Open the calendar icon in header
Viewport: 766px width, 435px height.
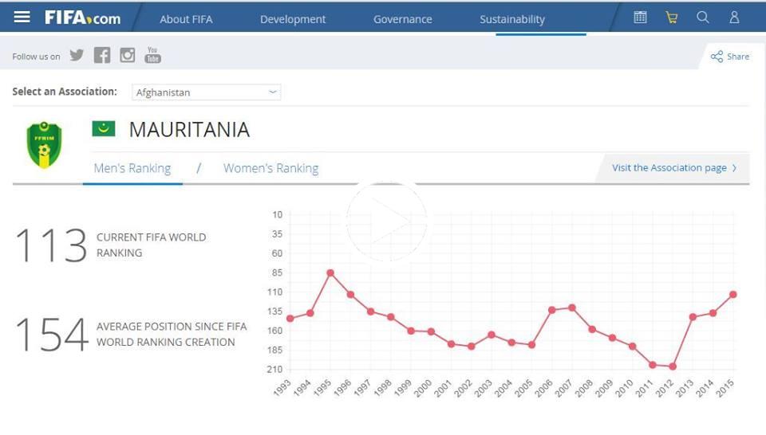[x=640, y=18]
